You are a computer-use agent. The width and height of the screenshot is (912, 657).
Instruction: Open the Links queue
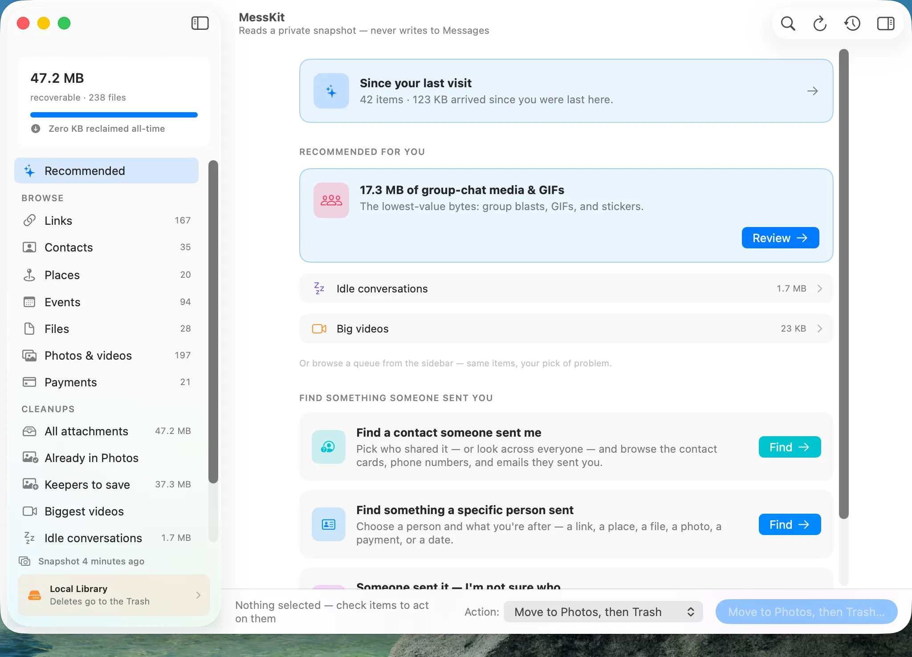click(x=106, y=220)
